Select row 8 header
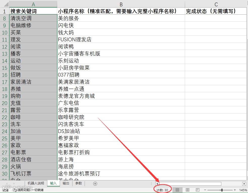Viewport: 248px width, 193px height. pos(5,18)
